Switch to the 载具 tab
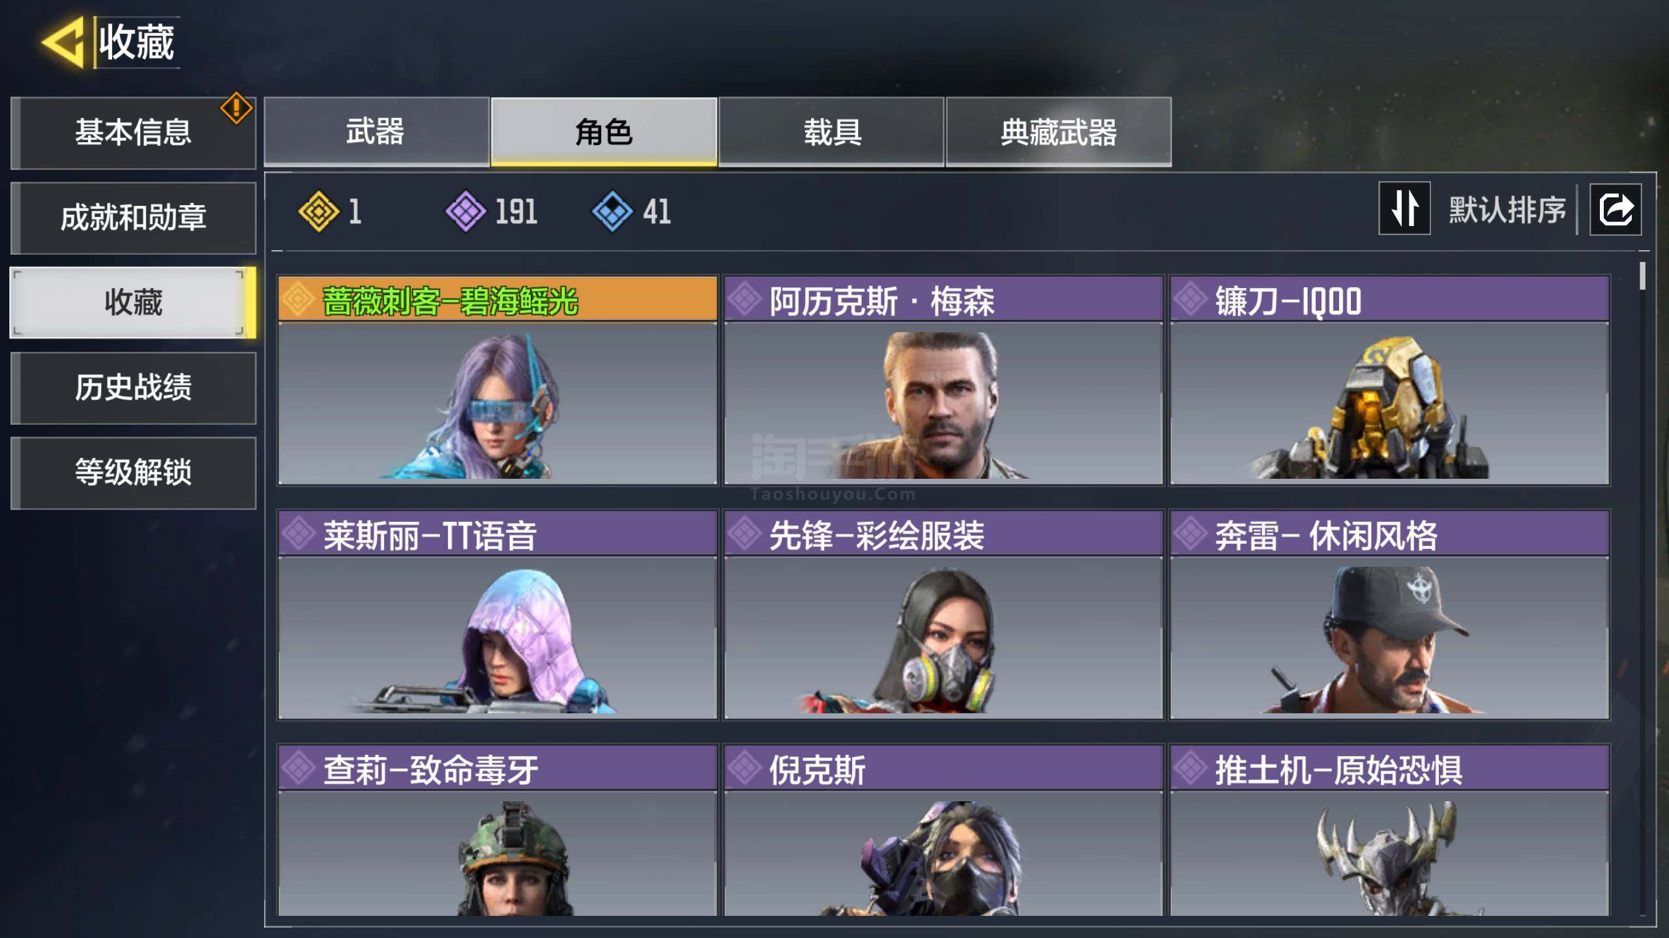Screen dimensions: 1669x938 (x=831, y=132)
